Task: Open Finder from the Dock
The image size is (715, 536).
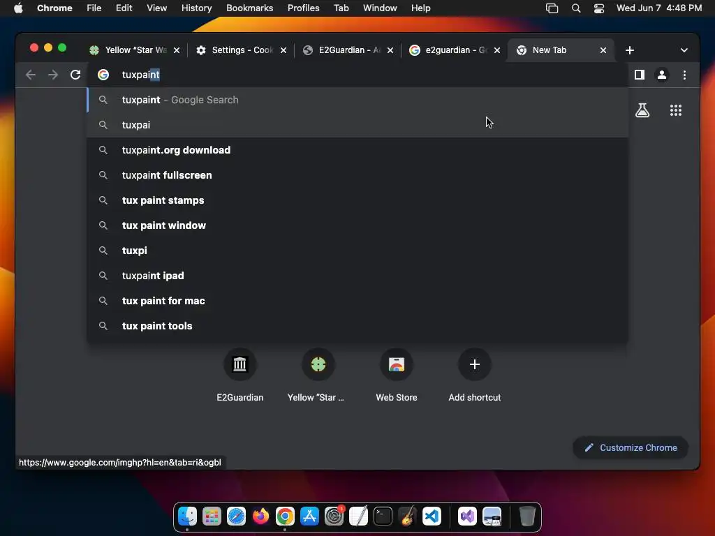Action: pyautogui.click(x=187, y=516)
